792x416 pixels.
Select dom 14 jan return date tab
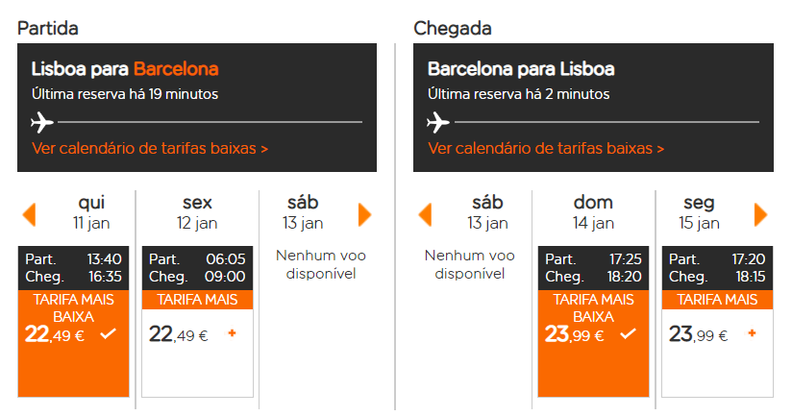pyautogui.click(x=593, y=212)
